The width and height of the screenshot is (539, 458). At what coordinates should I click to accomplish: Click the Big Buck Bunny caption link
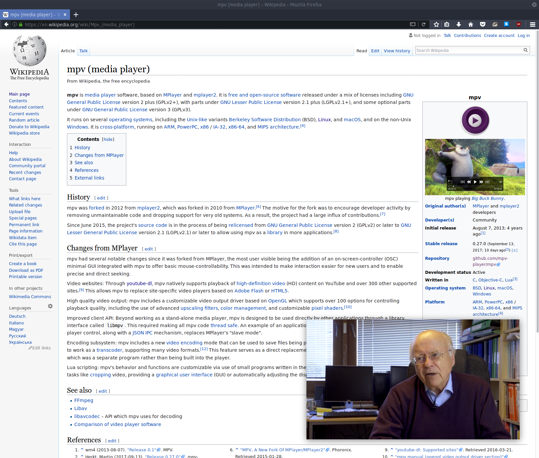(488, 198)
